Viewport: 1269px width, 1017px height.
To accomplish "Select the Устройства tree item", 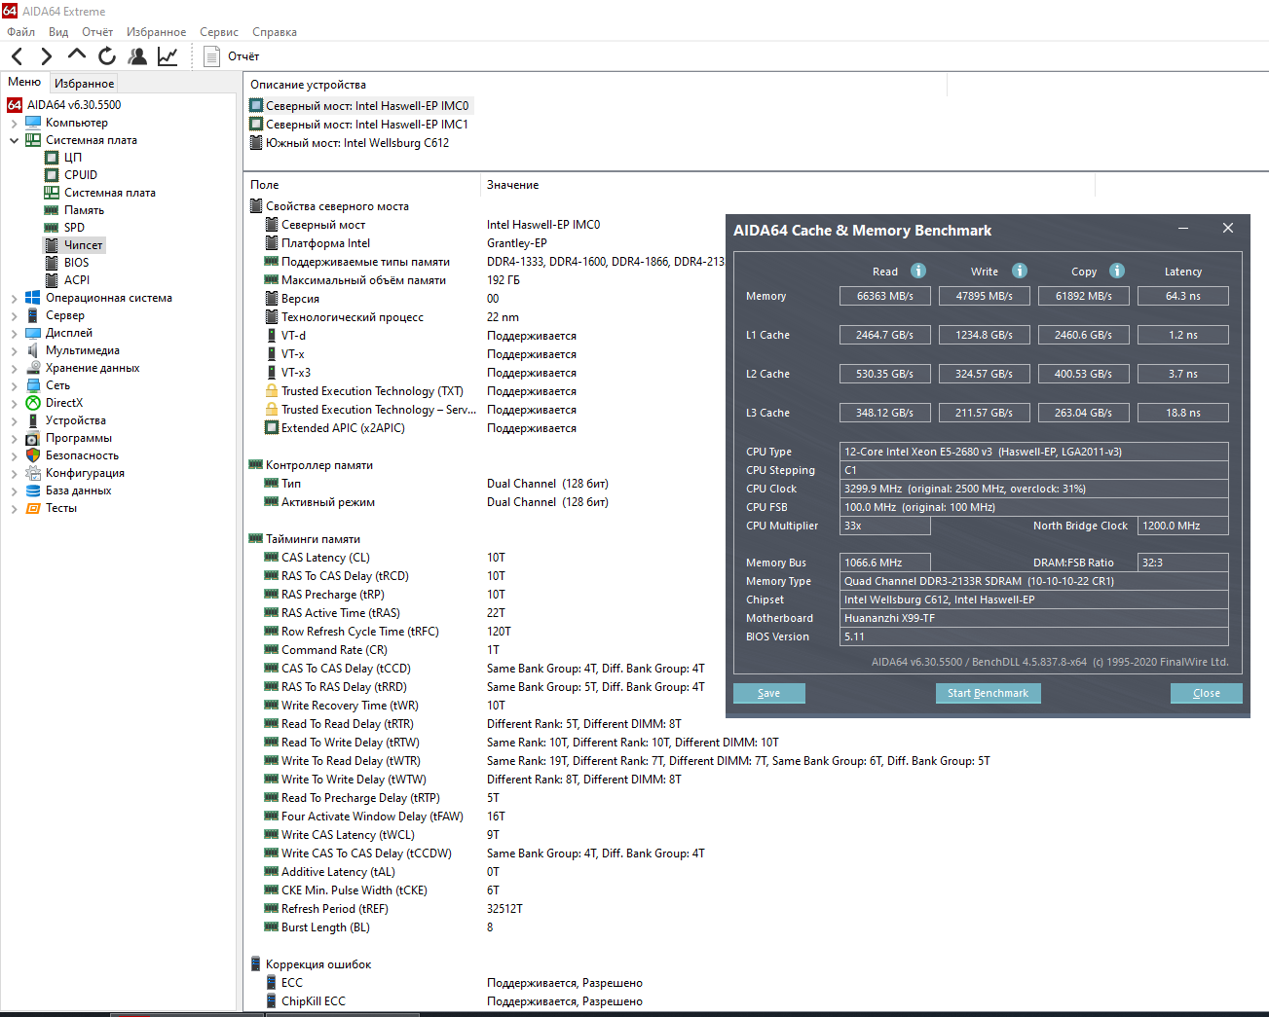I will [x=75, y=420].
